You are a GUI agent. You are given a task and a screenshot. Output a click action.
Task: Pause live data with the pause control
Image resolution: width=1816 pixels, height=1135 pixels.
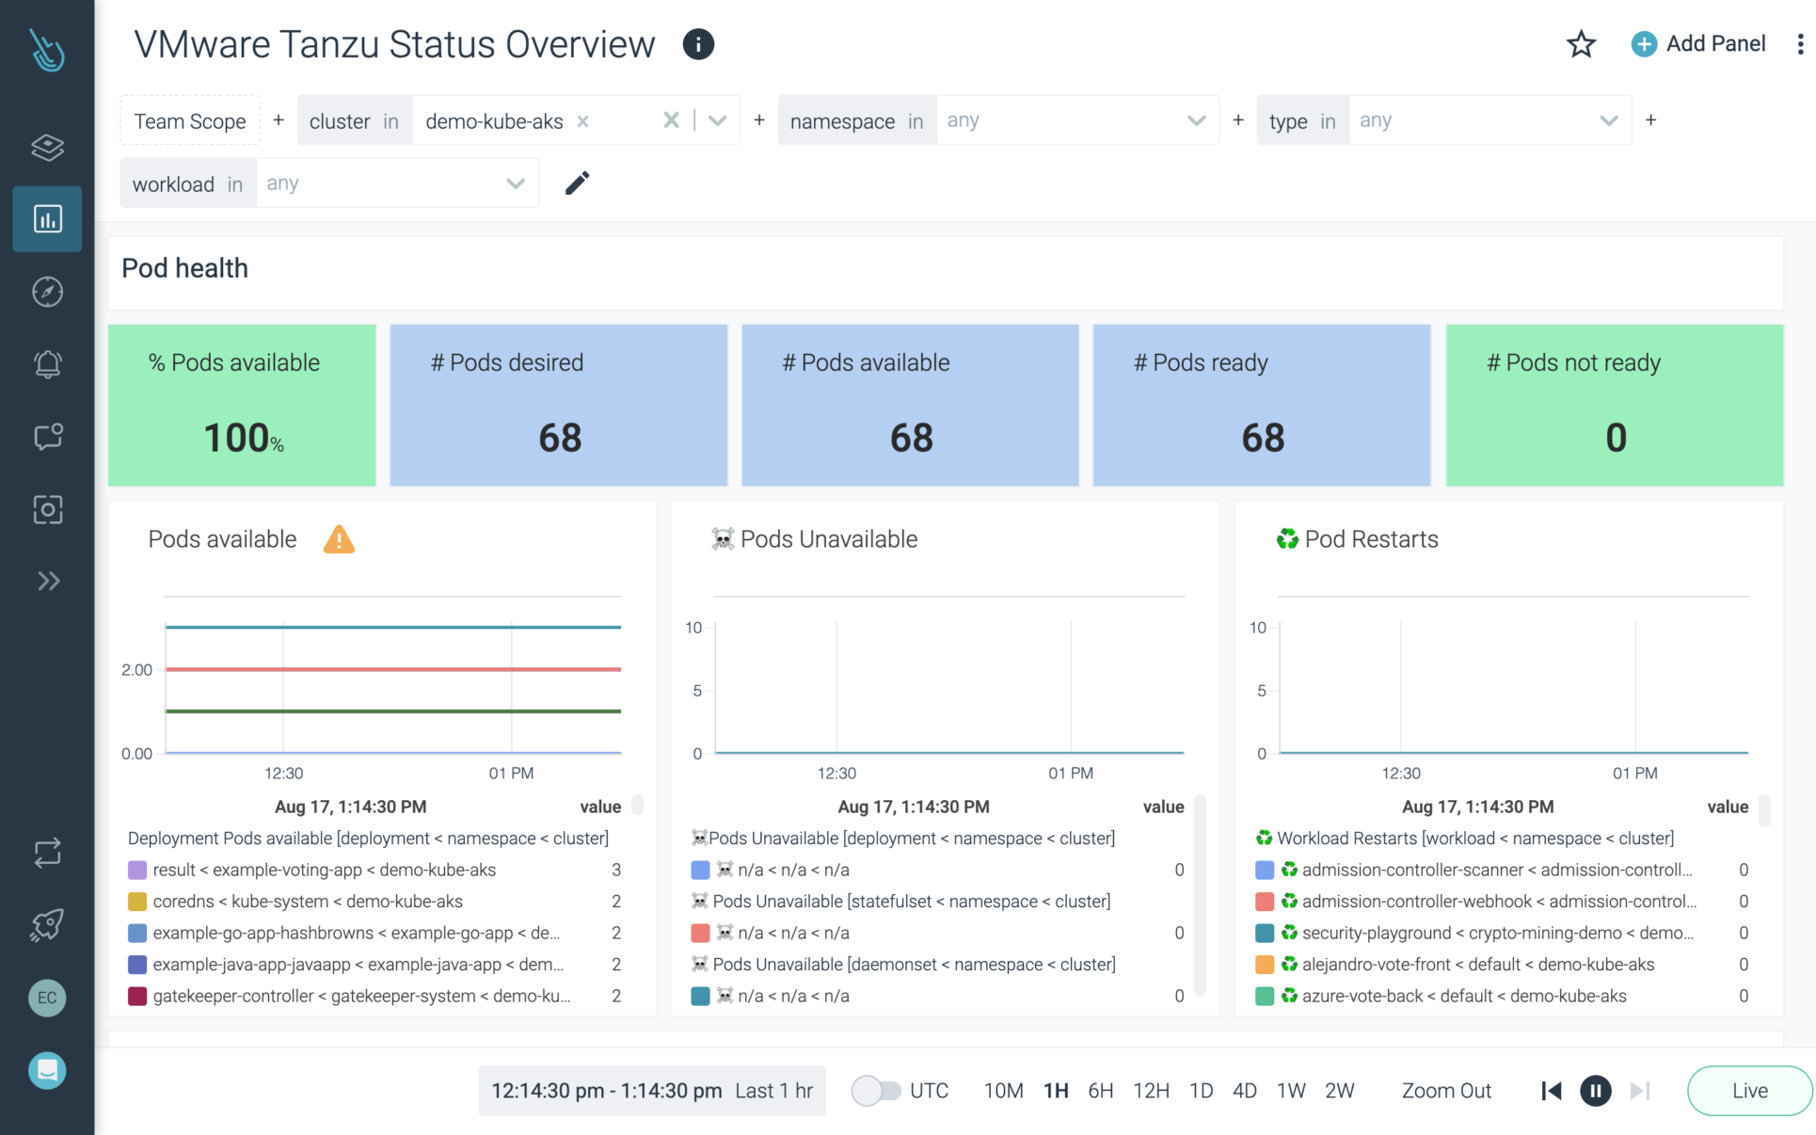coord(1596,1090)
